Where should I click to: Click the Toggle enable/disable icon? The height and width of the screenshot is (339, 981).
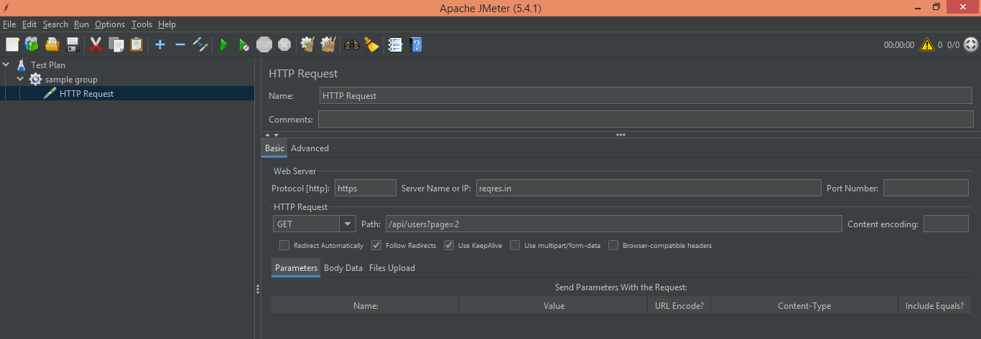coord(200,44)
